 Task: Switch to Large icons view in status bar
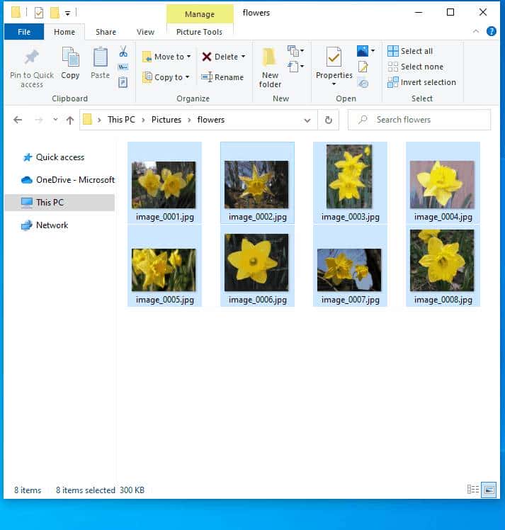point(489,490)
